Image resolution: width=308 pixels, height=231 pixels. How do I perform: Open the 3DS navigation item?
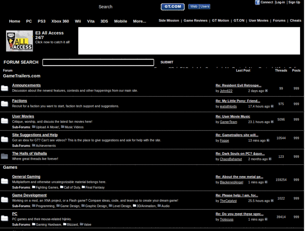(104, 21)
